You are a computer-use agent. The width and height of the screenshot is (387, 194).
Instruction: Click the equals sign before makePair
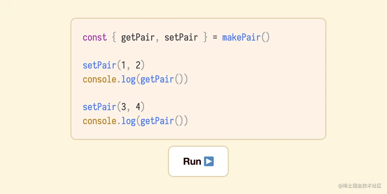click(215, 37)
